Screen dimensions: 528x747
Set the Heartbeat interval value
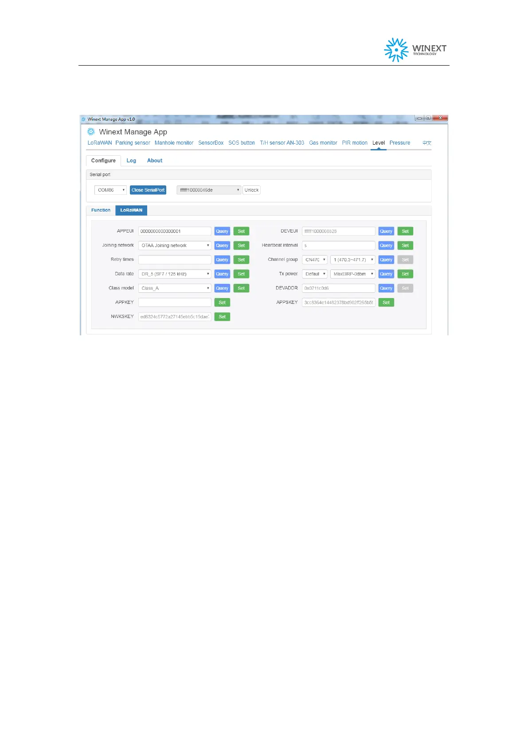point(405,245)
